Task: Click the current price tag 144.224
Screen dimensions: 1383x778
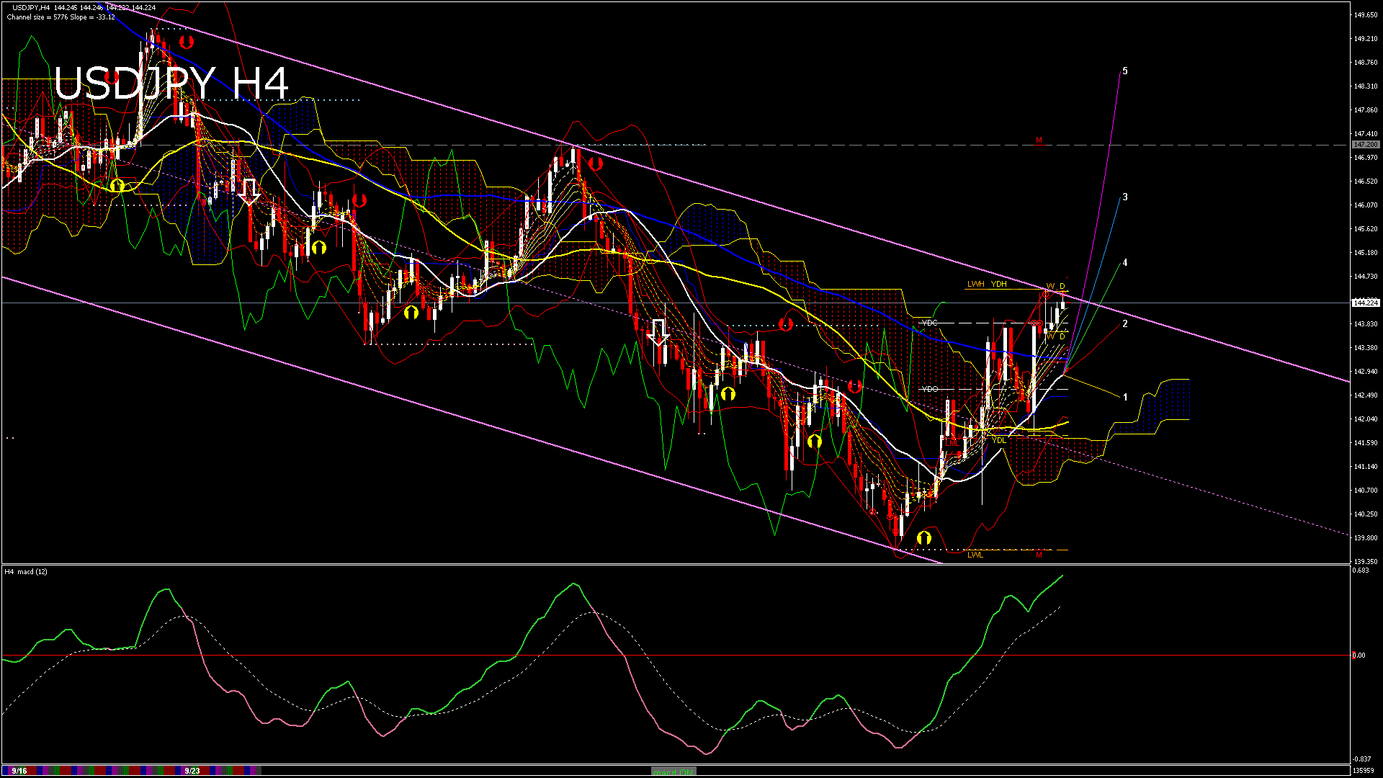Action: (x=1366, y=303)
